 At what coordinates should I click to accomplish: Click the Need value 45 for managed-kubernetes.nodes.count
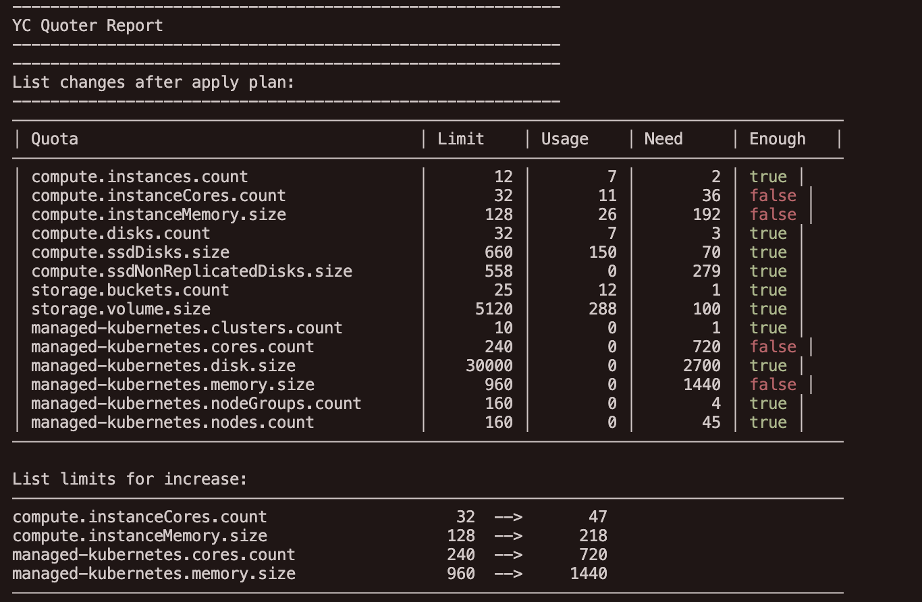pyautogui.click(x=711, y=422)
